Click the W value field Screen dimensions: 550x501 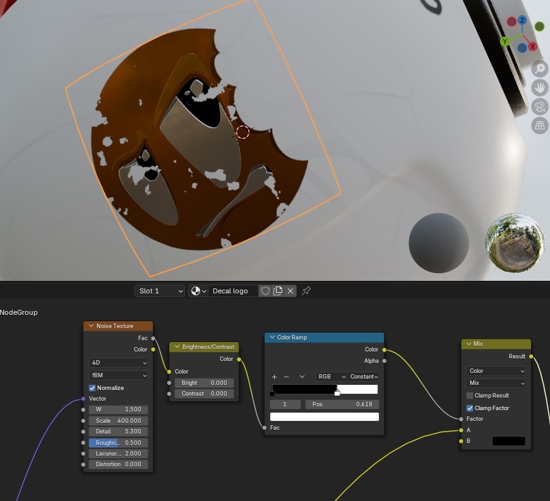pyautogui.click(x=118, y=409)
